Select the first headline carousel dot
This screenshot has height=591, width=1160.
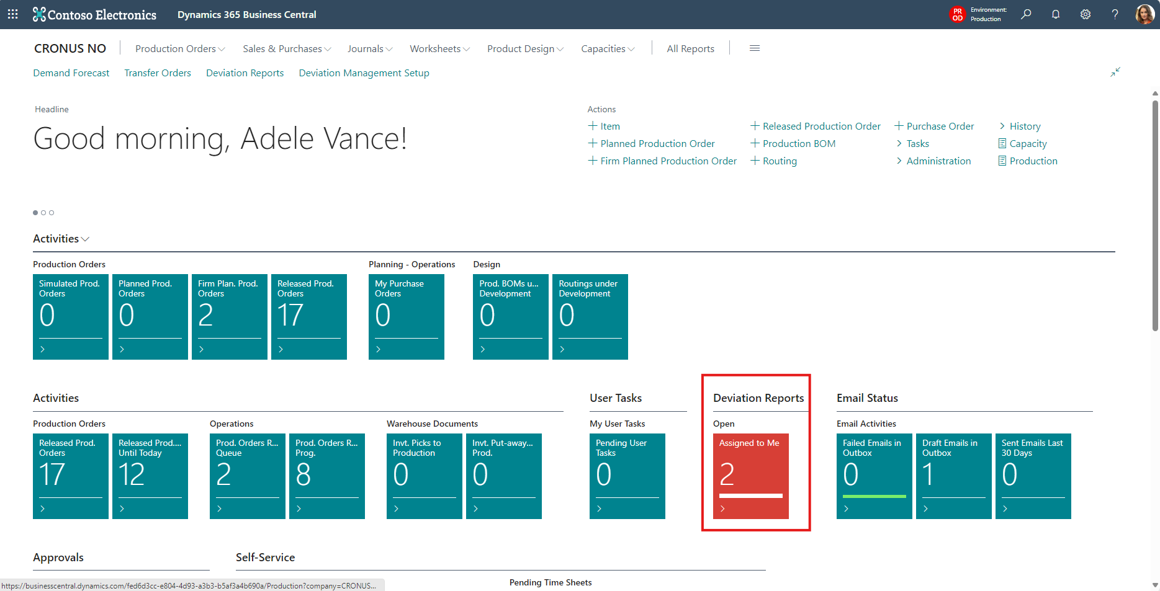pyautogui.click(x=35, y=213)
